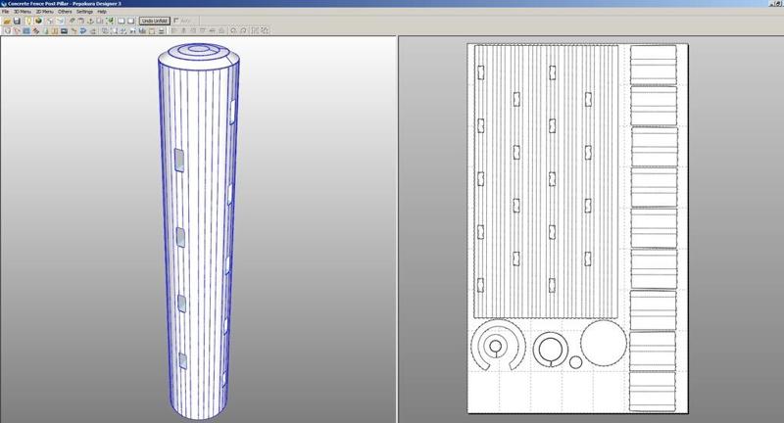Click the floppy disk save icon
Screen dimensions: 784x423
coord(17,21)
